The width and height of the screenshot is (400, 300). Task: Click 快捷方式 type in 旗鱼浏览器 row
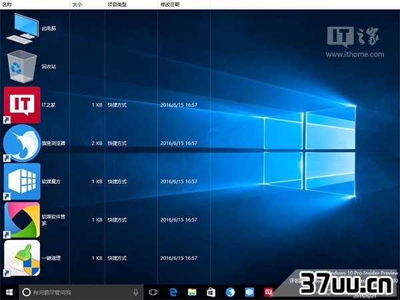(117, 143)
